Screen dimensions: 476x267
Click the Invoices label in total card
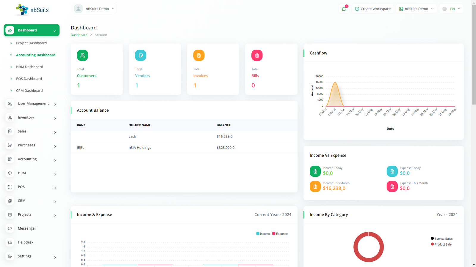point(201,76)
